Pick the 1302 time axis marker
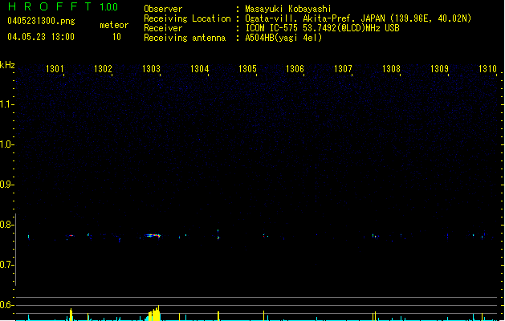 [103, 69]
